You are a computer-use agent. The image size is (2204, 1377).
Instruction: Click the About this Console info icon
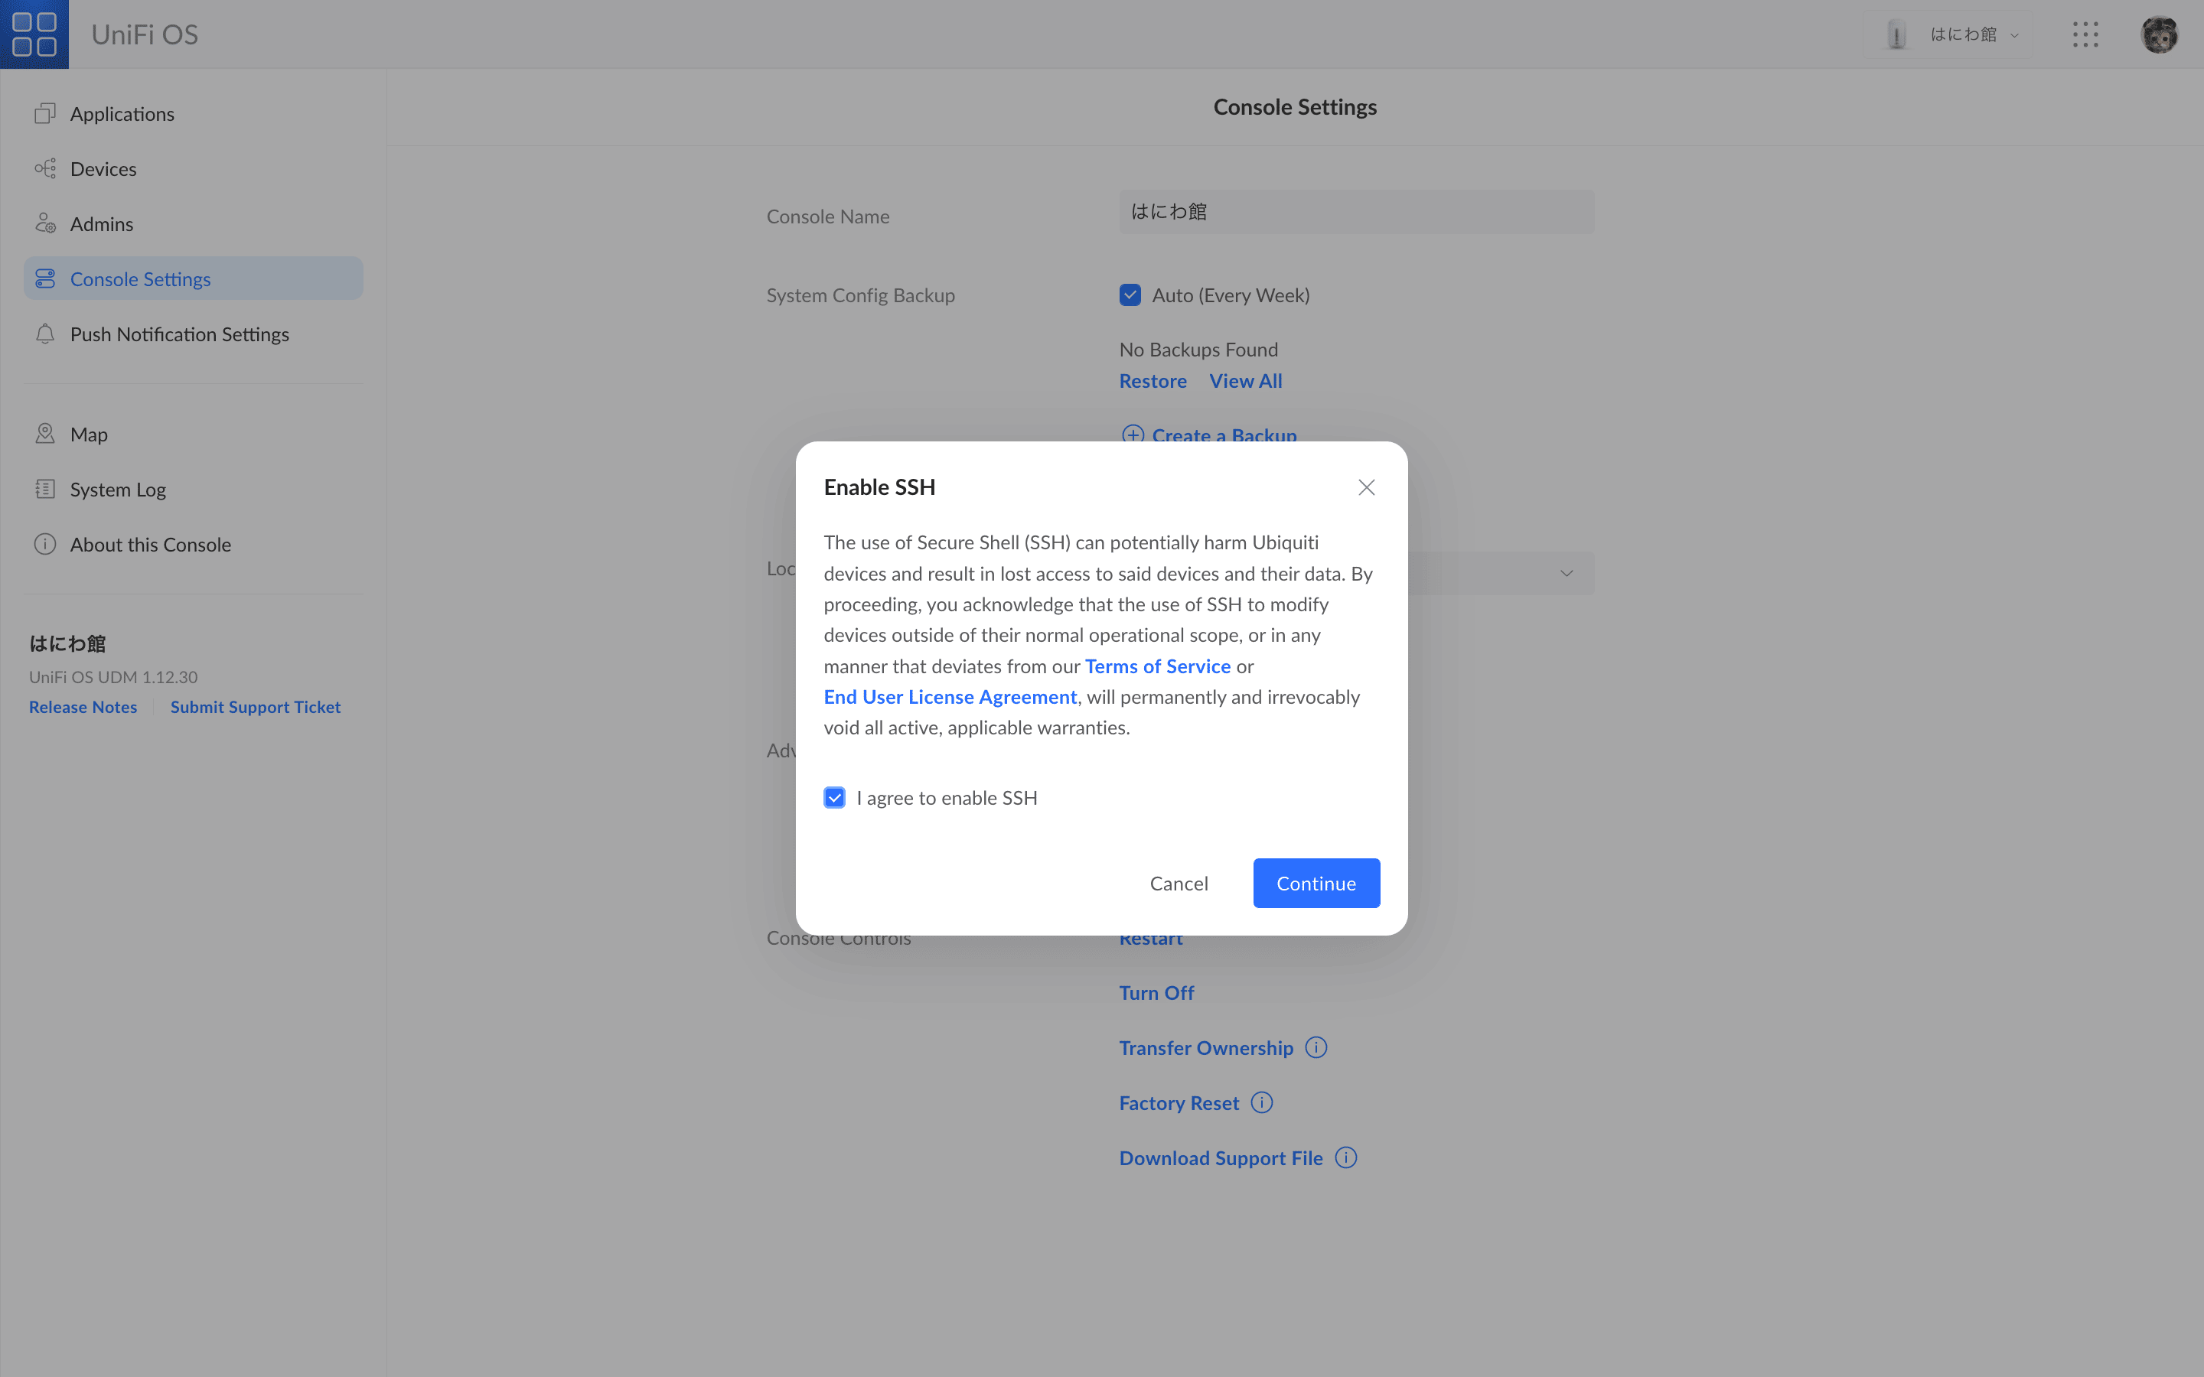pyautogui.click(x=44, y=545)
